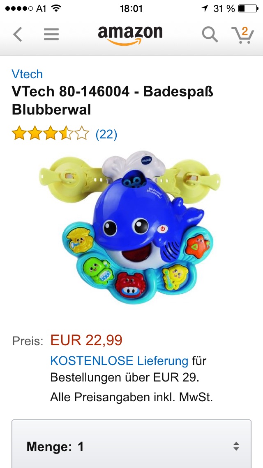
Task: Tap the WiFi status icon
Action: click(56, 8)
